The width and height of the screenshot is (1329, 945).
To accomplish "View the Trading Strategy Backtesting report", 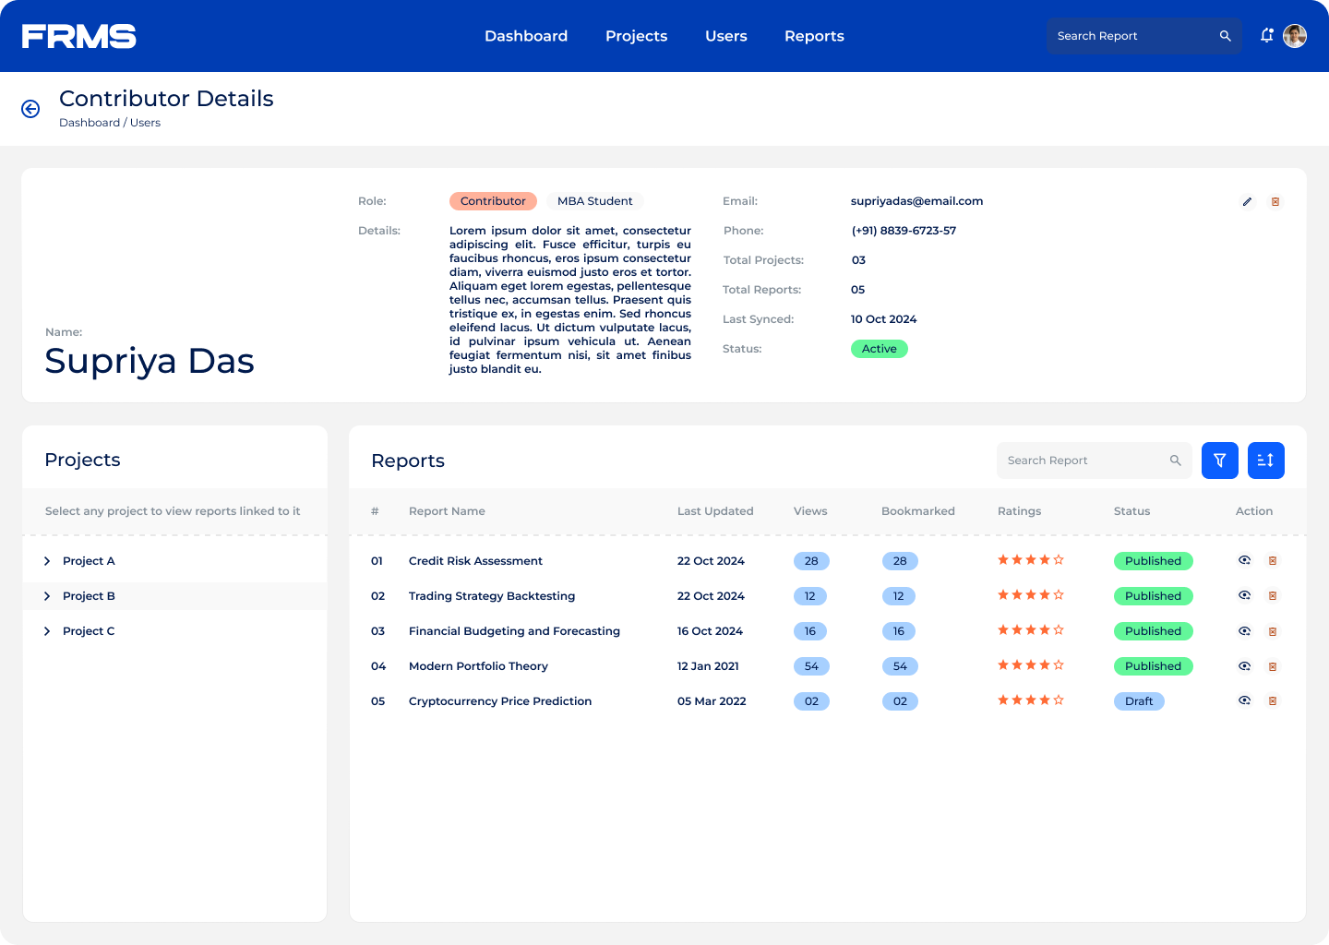I will pos(1244,596).
